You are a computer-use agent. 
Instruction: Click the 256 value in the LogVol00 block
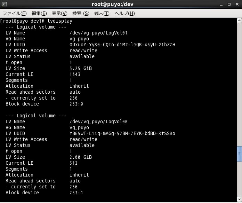coord(73,187)
